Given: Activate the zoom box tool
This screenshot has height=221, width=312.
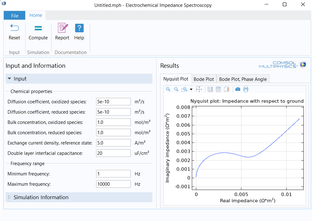Looking at the screenshot, I should (184, 89).
